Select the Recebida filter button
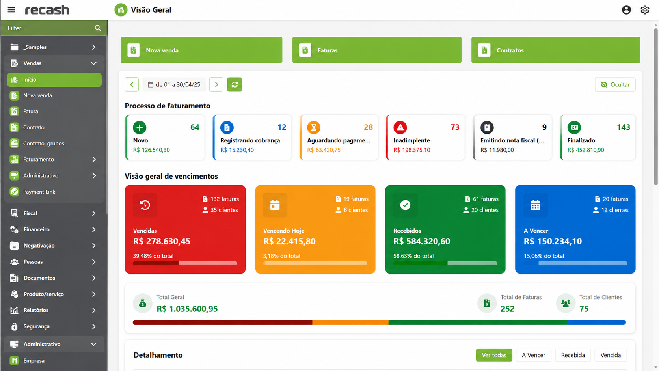Image resolution: width=659 pixels, height=371 pixels. pyautogui.click(x=573, y=355)
